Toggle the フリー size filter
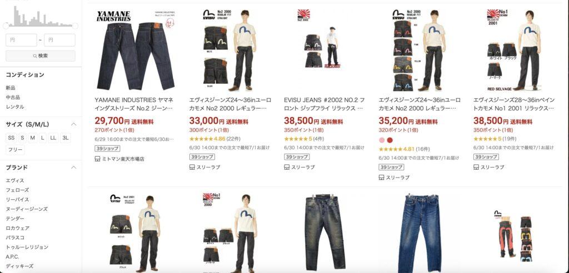This screenshot has height=273, width=569. click(x=15, y=150)
